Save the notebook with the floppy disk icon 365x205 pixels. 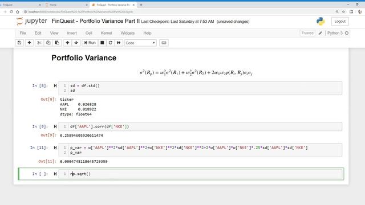click(19, 43)
